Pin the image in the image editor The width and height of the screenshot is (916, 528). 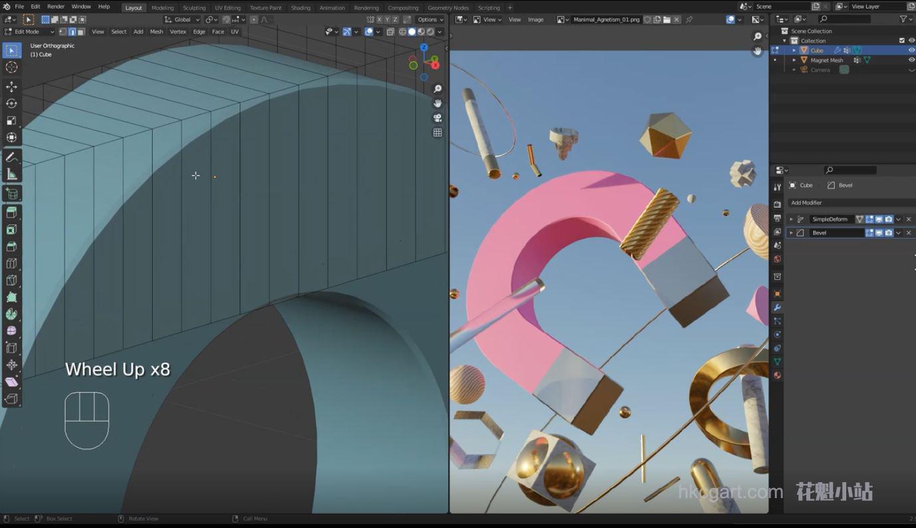coord(689,19)
